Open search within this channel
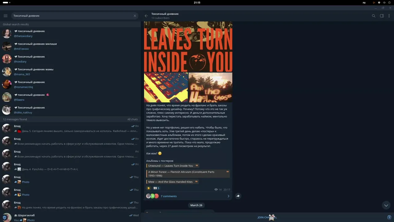The image size is (394, 222). tap(374, 16)
